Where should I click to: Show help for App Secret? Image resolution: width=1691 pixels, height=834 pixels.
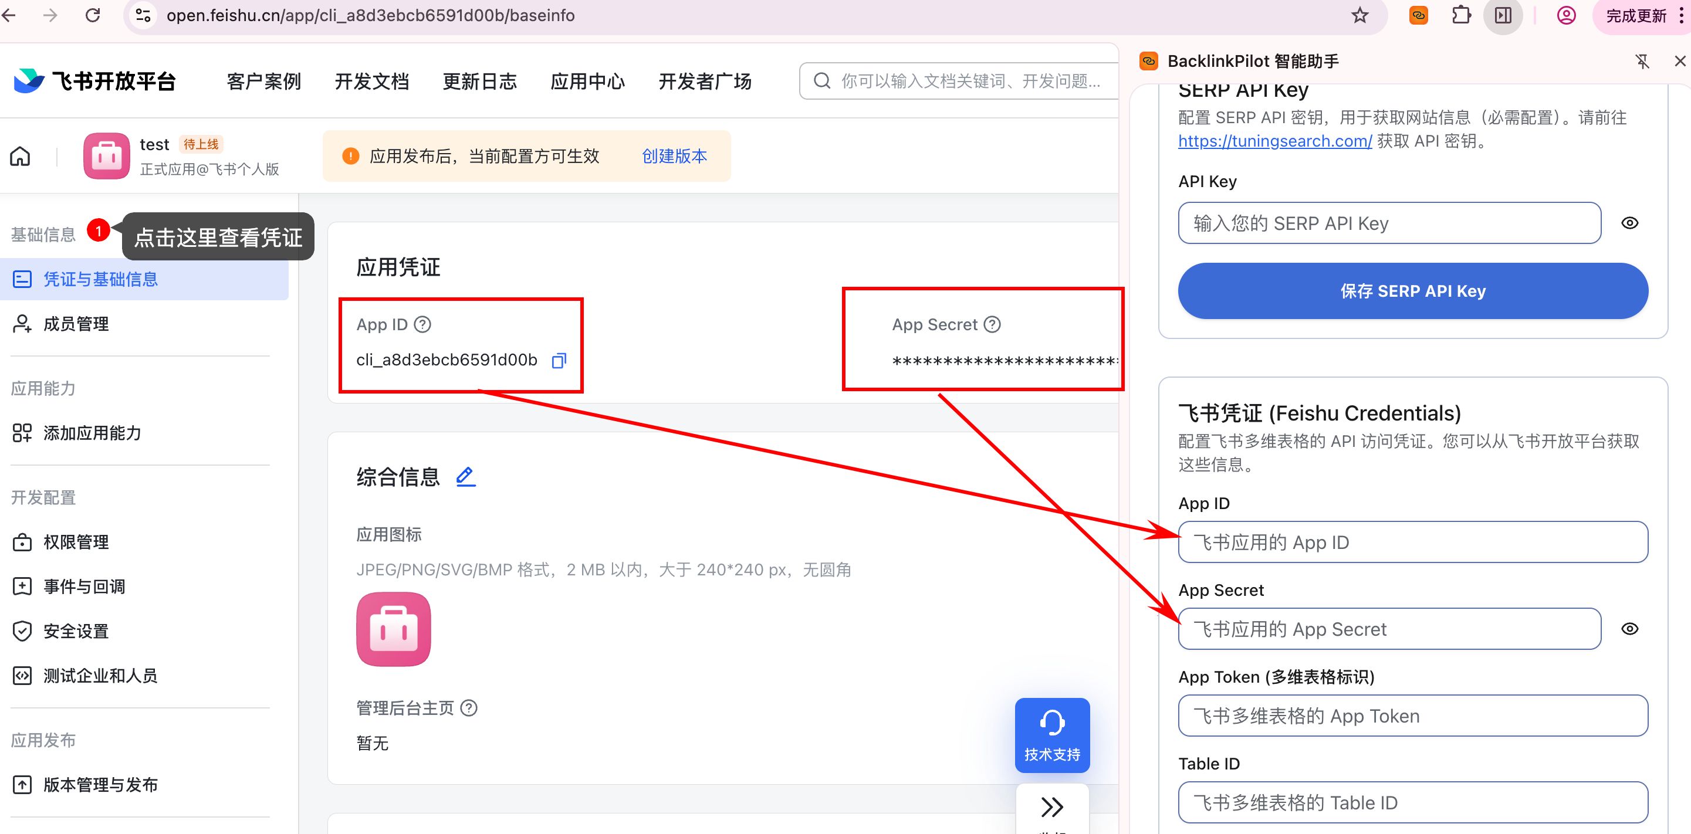coord(993,324)
